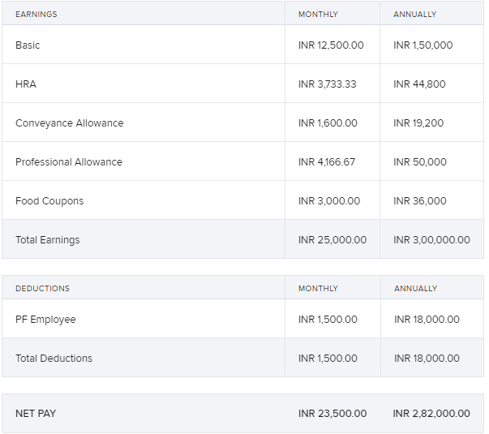Click net pay annual value INR 2,82,000.00
Screen dimensions: 489x434
tap(431, 414)
